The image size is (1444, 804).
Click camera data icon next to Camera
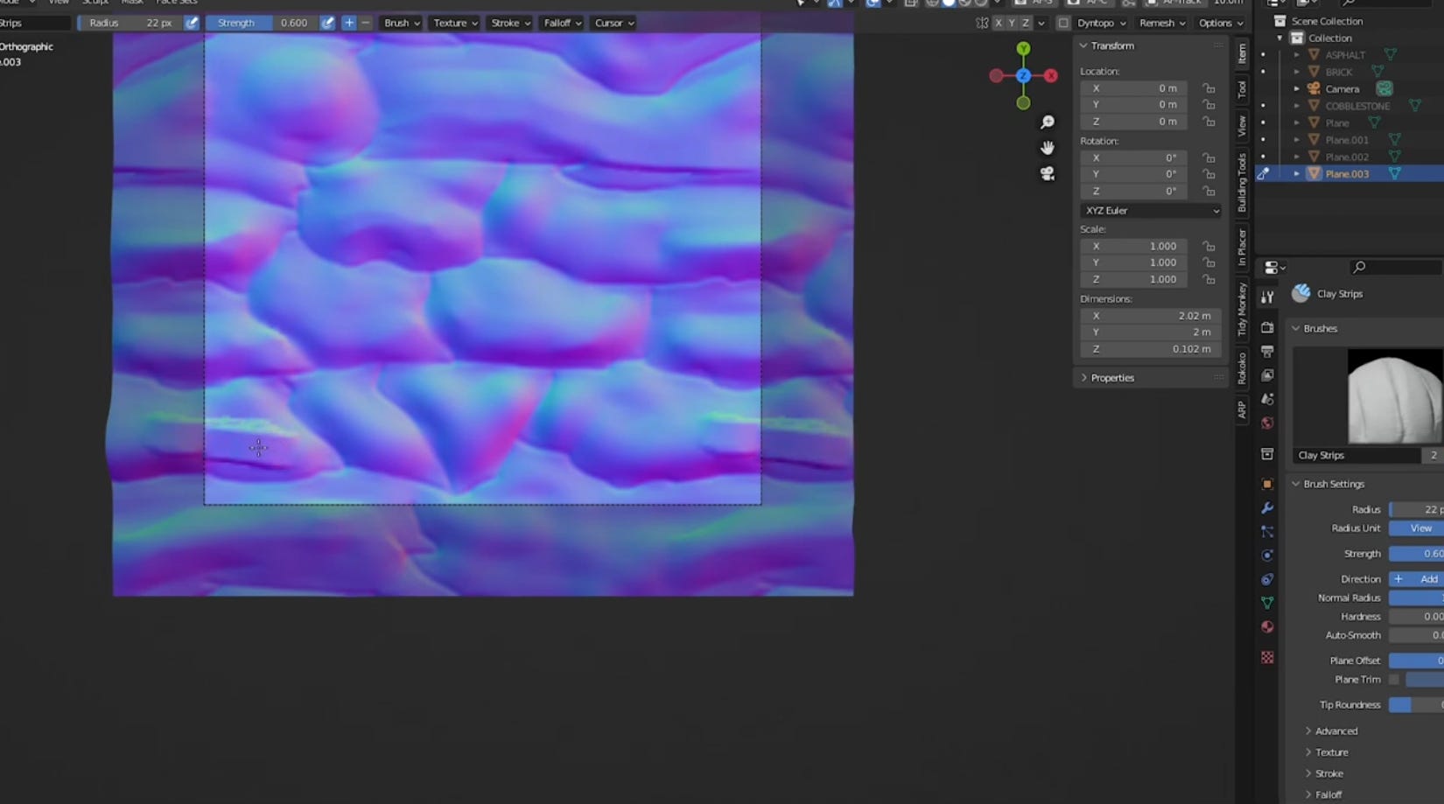click(x=1384, y=88)
